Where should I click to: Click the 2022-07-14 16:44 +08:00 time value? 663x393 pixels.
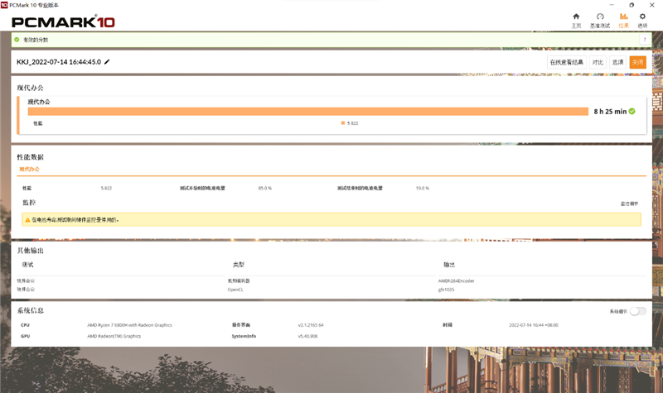click(x=534, y=325)
